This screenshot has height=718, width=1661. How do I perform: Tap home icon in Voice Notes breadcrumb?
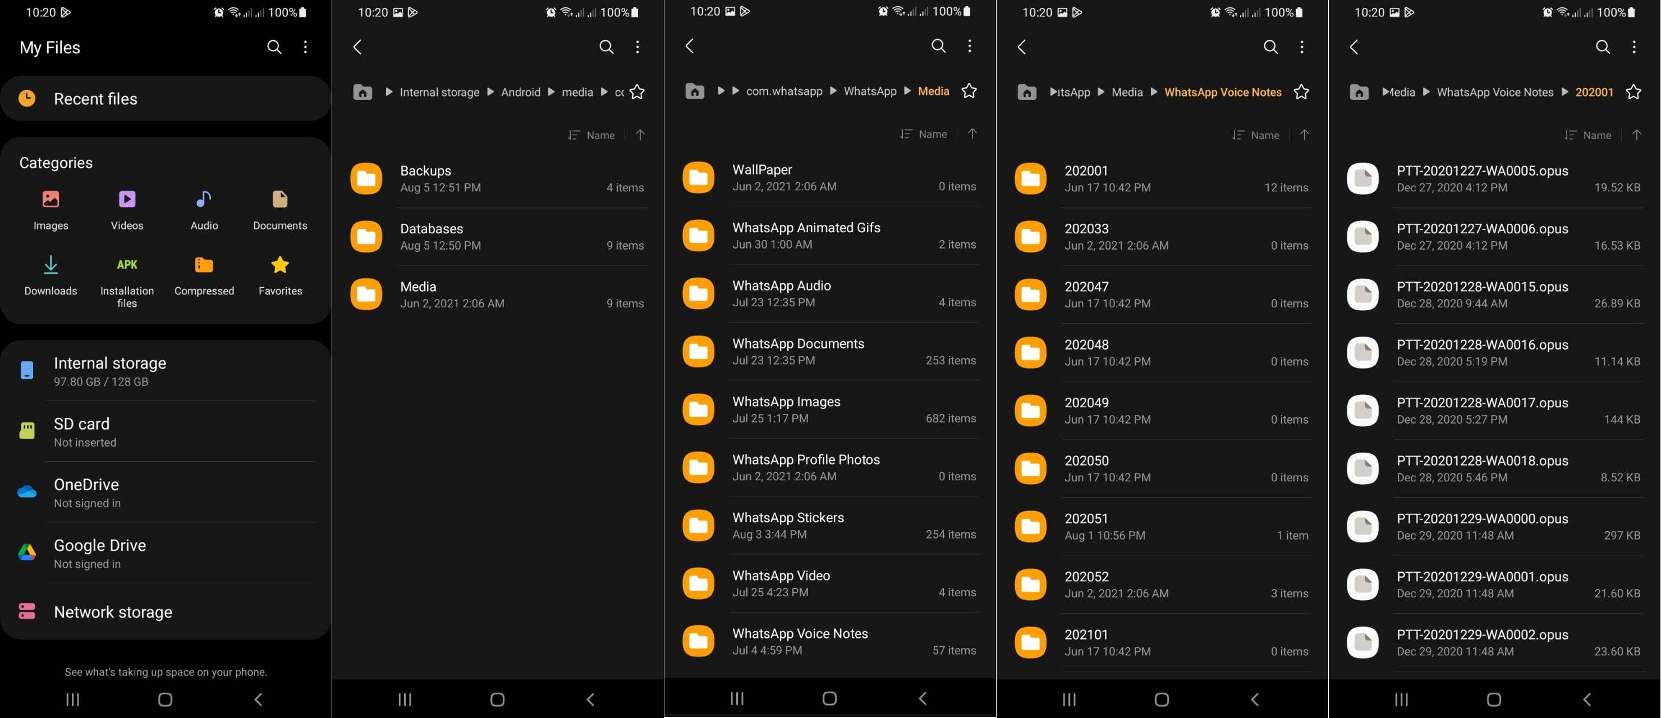pyautogui.click(x=1026, y=92)
